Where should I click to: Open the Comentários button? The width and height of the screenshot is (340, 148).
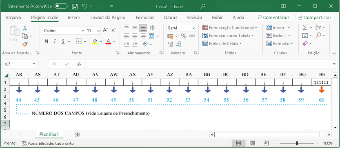click(x=274, y=18)
